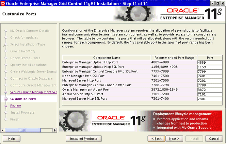Minimize the installer window
Viewport: 226px width, 144px height.
pos(212,3)
